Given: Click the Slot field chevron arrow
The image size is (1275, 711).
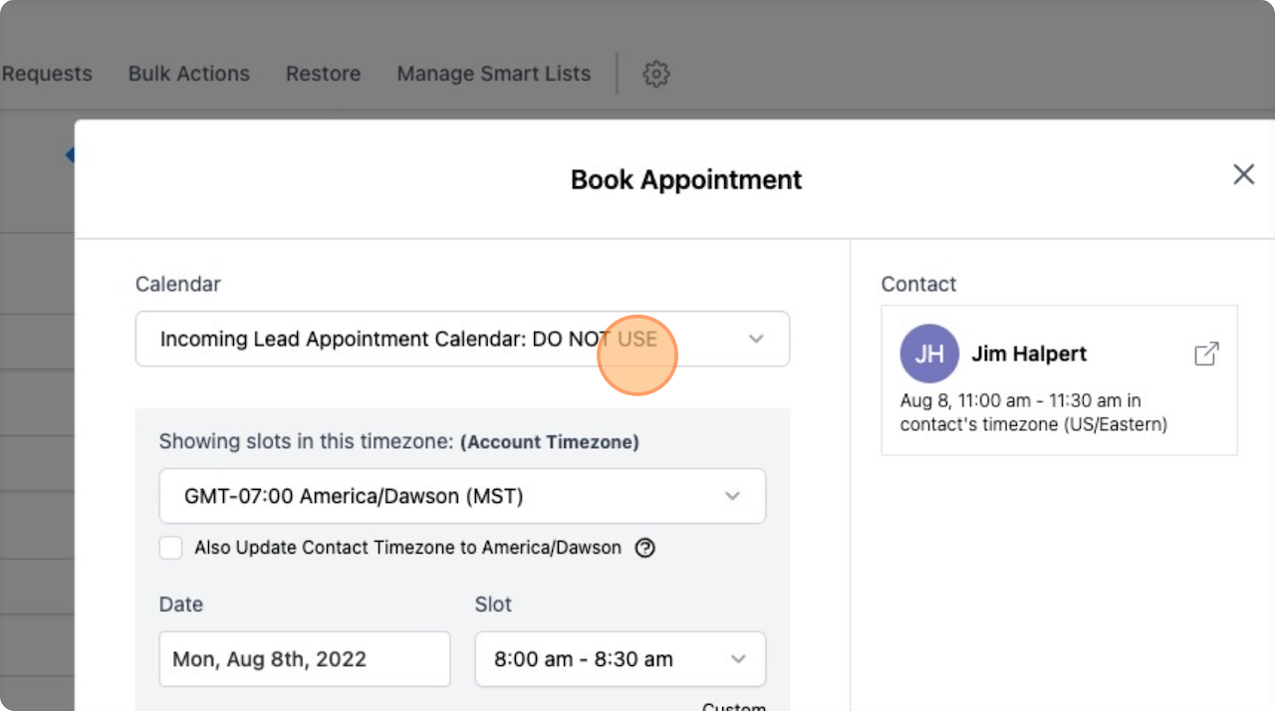Looking at the screenshot, I should coord(738,659).
